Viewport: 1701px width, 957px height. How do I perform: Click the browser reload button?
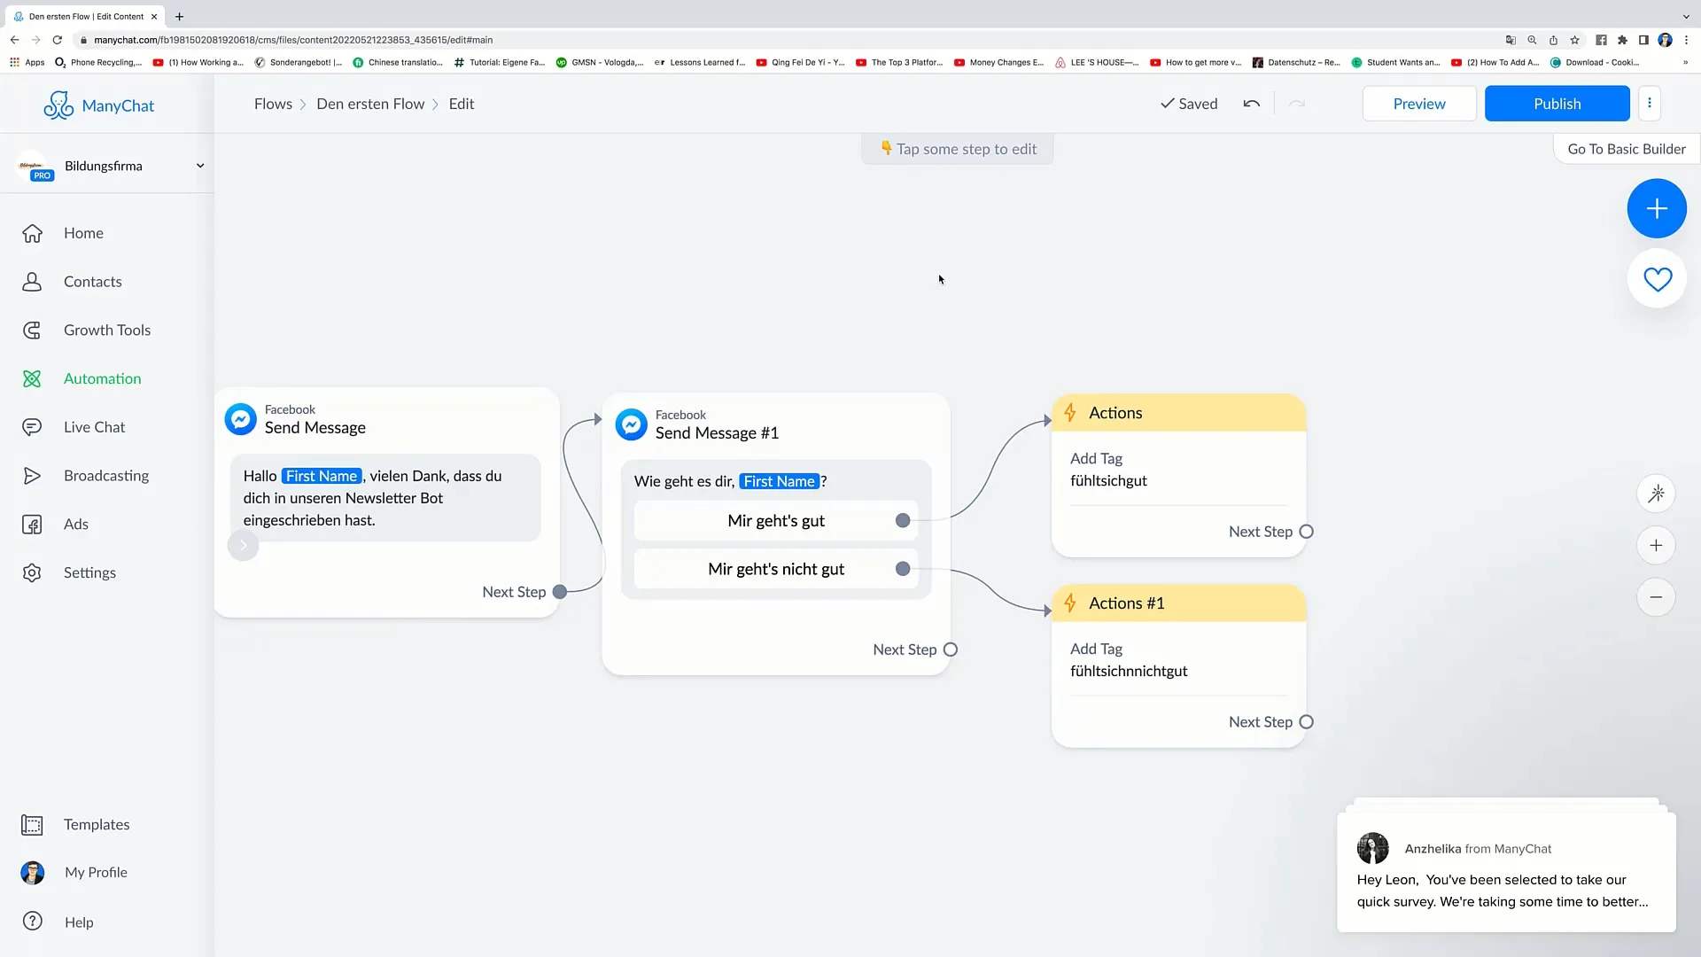[x=58, y=40]
